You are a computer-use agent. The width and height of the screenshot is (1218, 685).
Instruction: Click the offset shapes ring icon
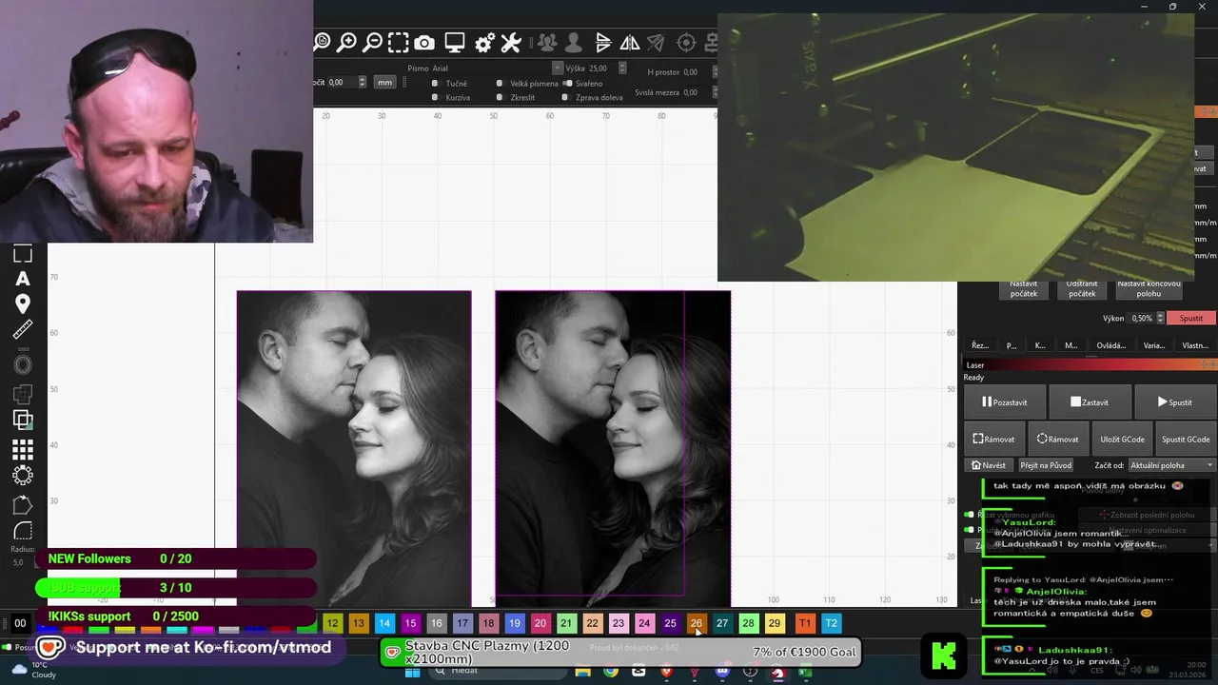(x=23, y=364)
